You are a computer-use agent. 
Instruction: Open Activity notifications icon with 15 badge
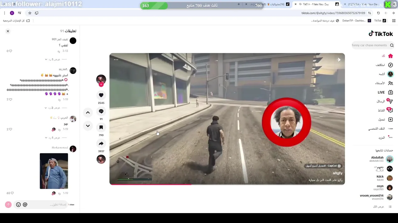tap(391, 110)
